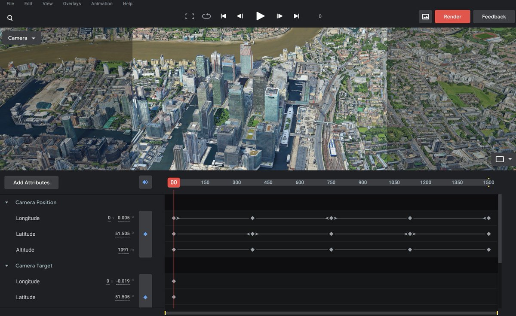Image resolution: width=516 pixels, height=316 pixels.
Task: Open the Help menu
Action: tap(128, 3)
